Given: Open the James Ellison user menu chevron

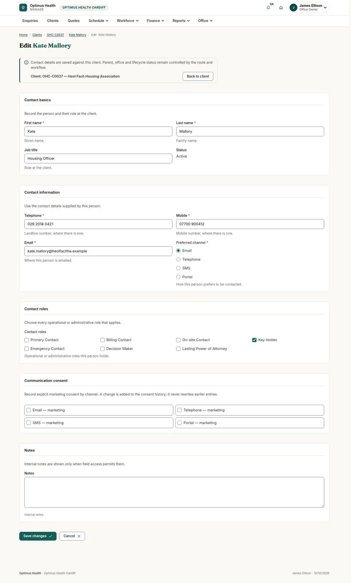Looking at the screenshot, I should (x=325, y=8).
